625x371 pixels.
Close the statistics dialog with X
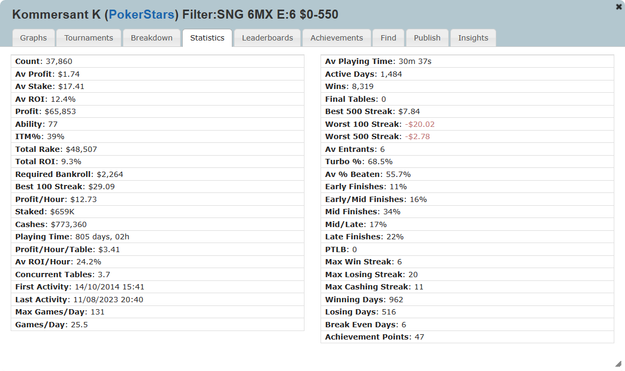619,6
